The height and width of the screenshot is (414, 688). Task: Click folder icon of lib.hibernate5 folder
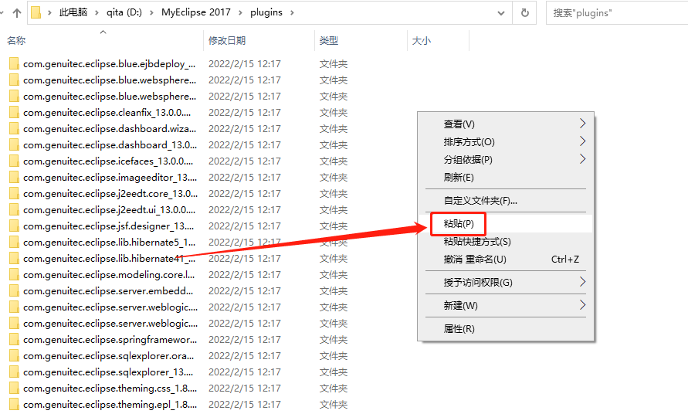pyautogui.click(x=14, y=243)
